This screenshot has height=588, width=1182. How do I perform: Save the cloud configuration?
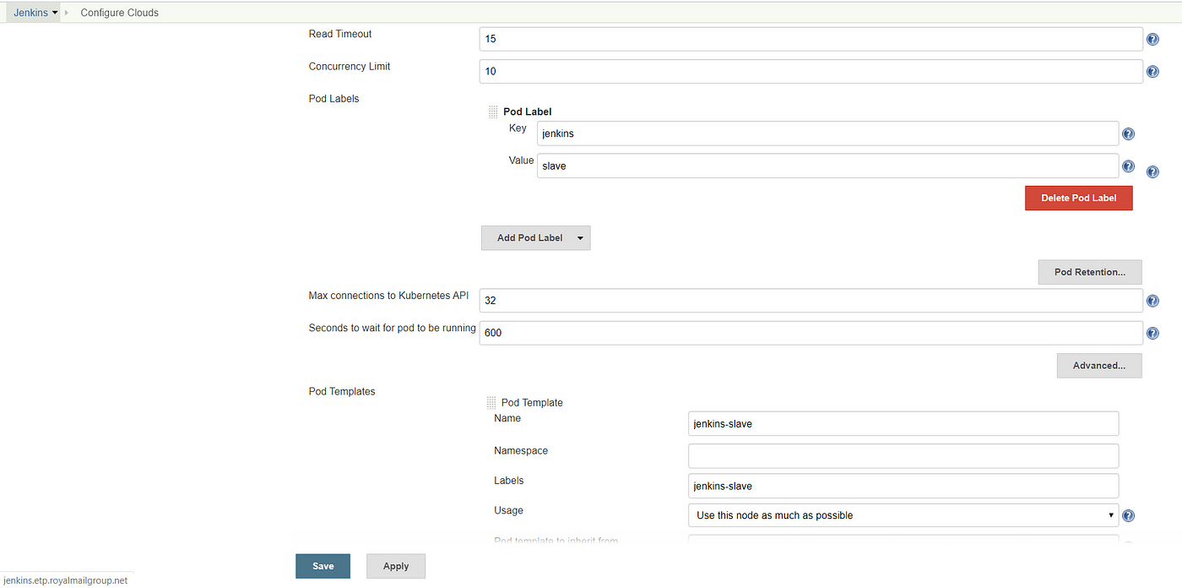click(323, 566)
